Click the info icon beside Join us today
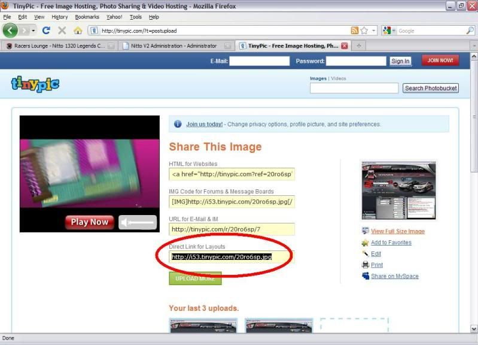The width and height of the screenshot is (478, 345). [x=178, y=124]
